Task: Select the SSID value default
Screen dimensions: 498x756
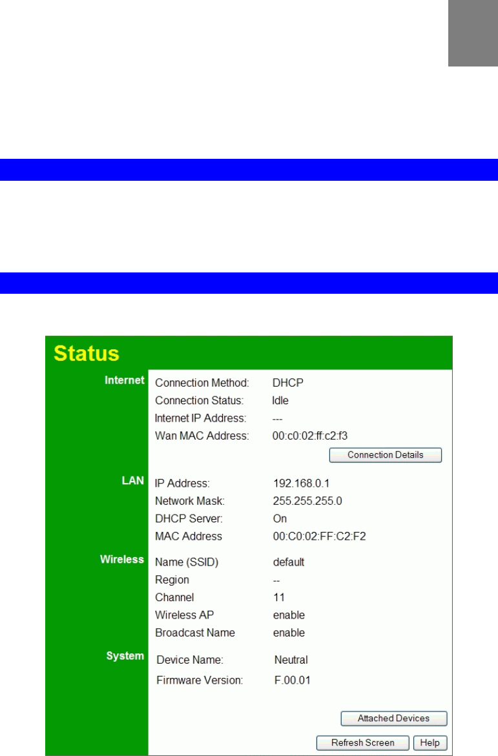Action: click(289, 562)
